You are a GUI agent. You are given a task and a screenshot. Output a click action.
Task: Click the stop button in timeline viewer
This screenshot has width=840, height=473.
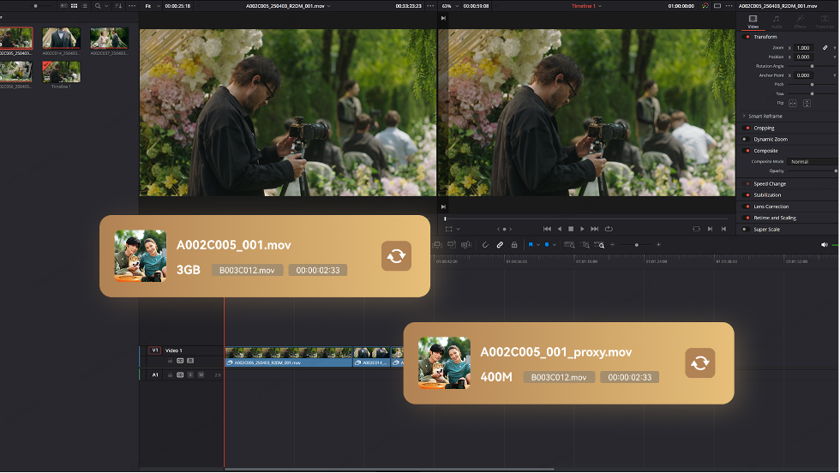571,229
